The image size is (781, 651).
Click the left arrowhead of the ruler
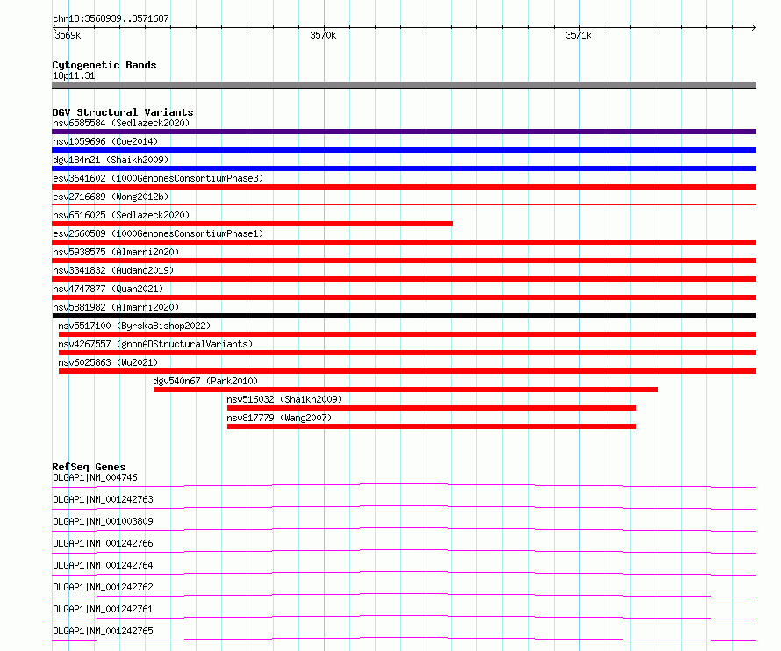54,27
